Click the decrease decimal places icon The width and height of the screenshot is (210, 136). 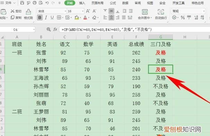[202, 18]
